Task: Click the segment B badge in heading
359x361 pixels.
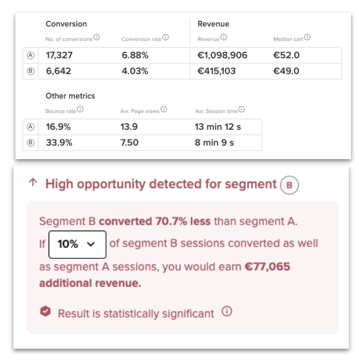Action: click(289, 185)
